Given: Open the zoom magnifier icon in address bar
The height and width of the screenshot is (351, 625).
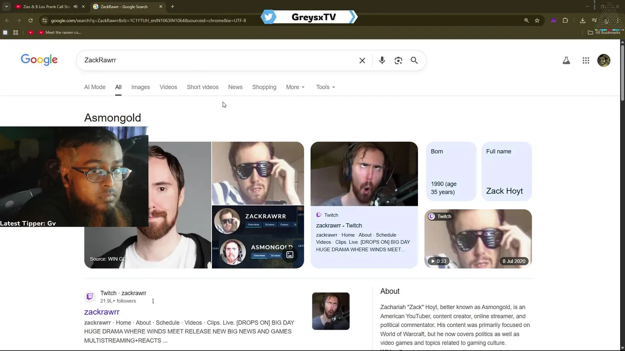Looking at the screenshot, I should tap(526, 20).
